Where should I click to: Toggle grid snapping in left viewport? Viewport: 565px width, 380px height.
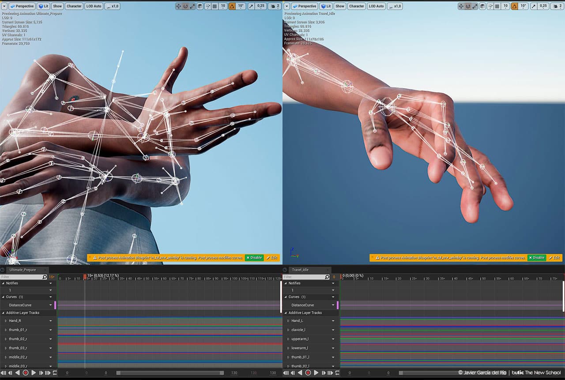click(215, 6)
